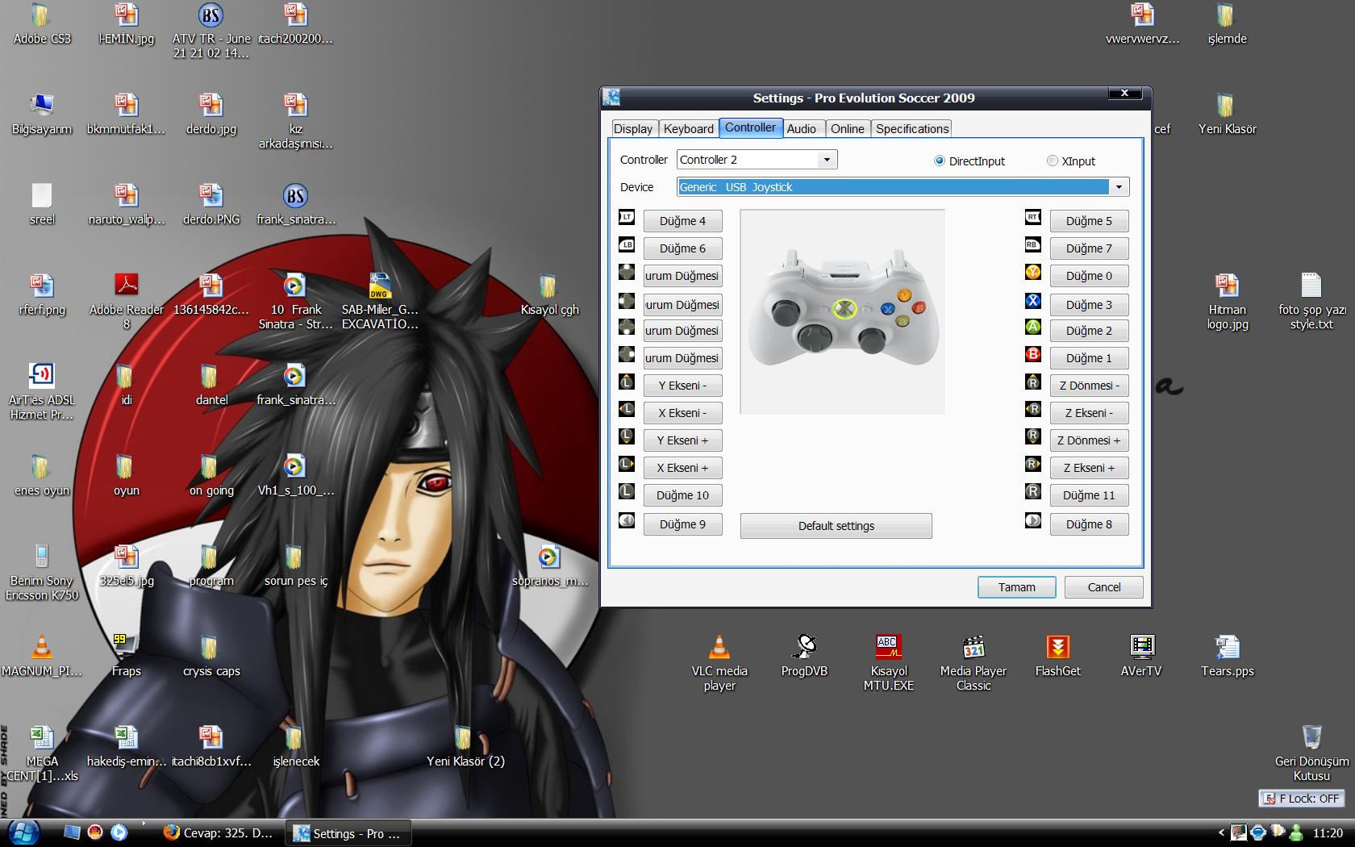Screen dimensions: 1355x847
Task: Select the Tears.pps desktop file
Action: (x=1227, y=655)
